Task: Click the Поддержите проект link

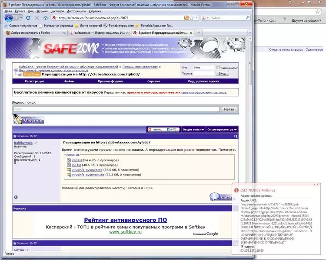Action: (x=203, y=81)
